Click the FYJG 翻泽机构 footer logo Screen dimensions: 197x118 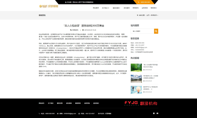pyautogui.click(x=141, y=103)
